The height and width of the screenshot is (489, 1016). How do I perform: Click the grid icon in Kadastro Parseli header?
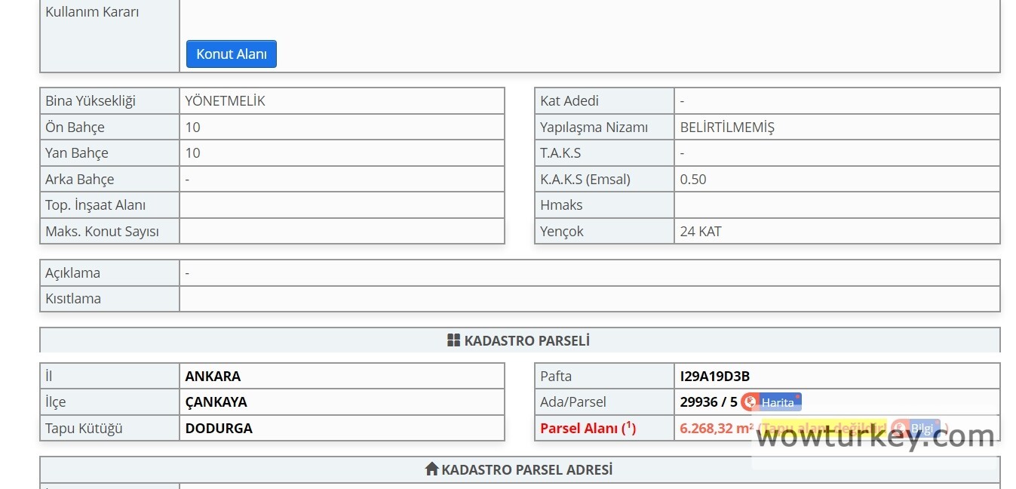point(453,341)
